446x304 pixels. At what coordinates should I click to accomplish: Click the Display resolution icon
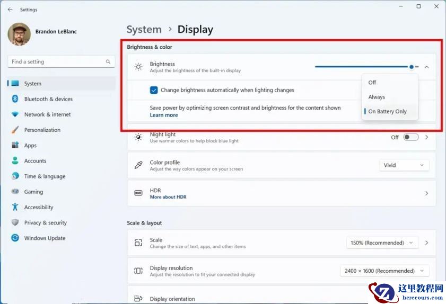click(138, 271)
